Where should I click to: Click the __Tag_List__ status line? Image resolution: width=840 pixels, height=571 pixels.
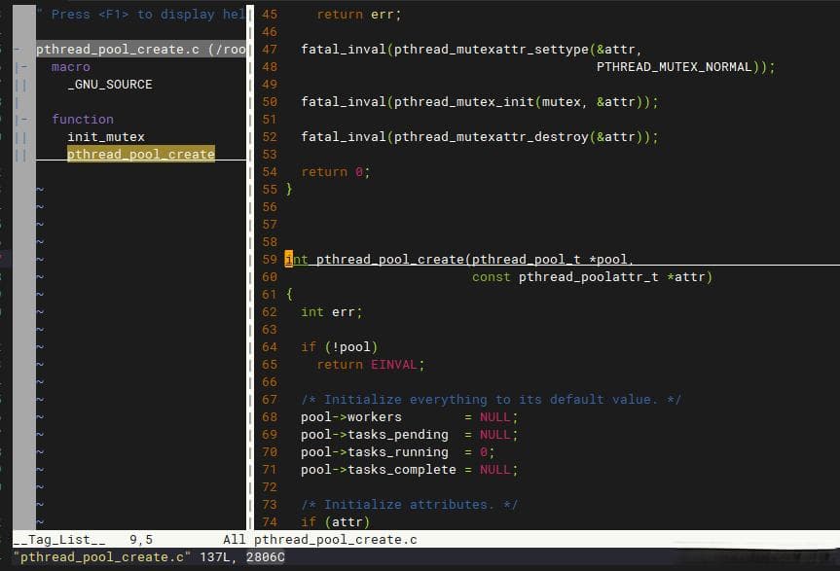coord(59,540)
